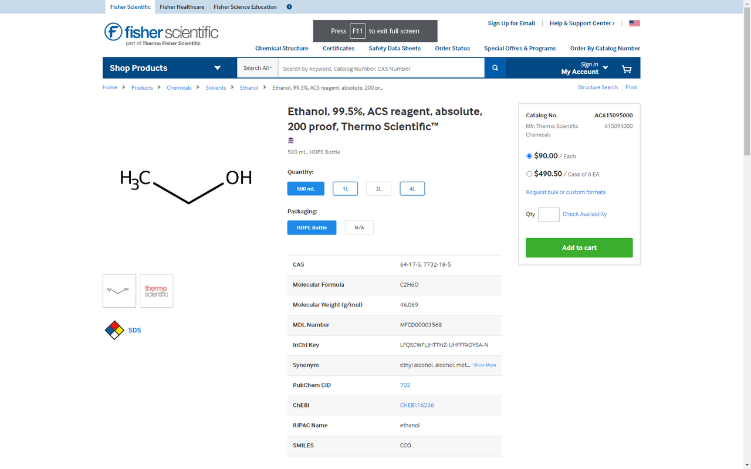Screen dimensions: 751x469
Task: Select HDPE Bottle packaging
Action: [x=312, y=227]
